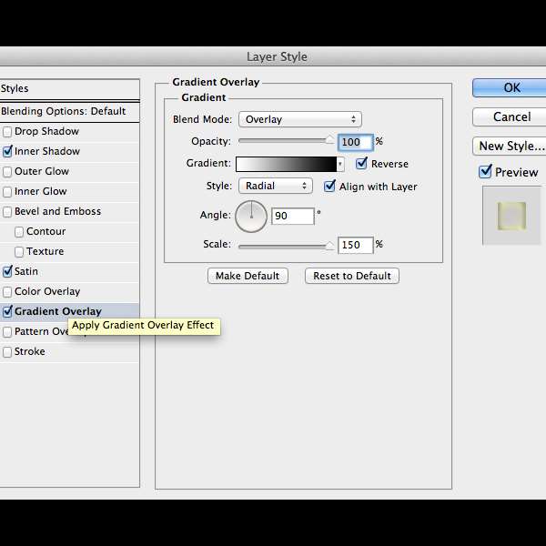546x546 pixels.
Task: Open gradient picker arrow next to swatch
Action: [x=340, y=165]
